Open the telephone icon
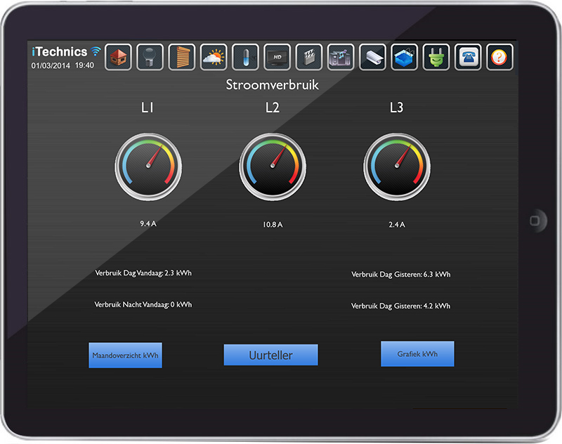562x444 pixels. point(468,57)
